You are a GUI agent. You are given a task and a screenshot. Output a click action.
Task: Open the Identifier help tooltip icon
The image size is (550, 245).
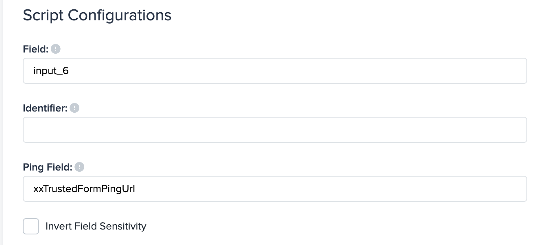[74, 108]
